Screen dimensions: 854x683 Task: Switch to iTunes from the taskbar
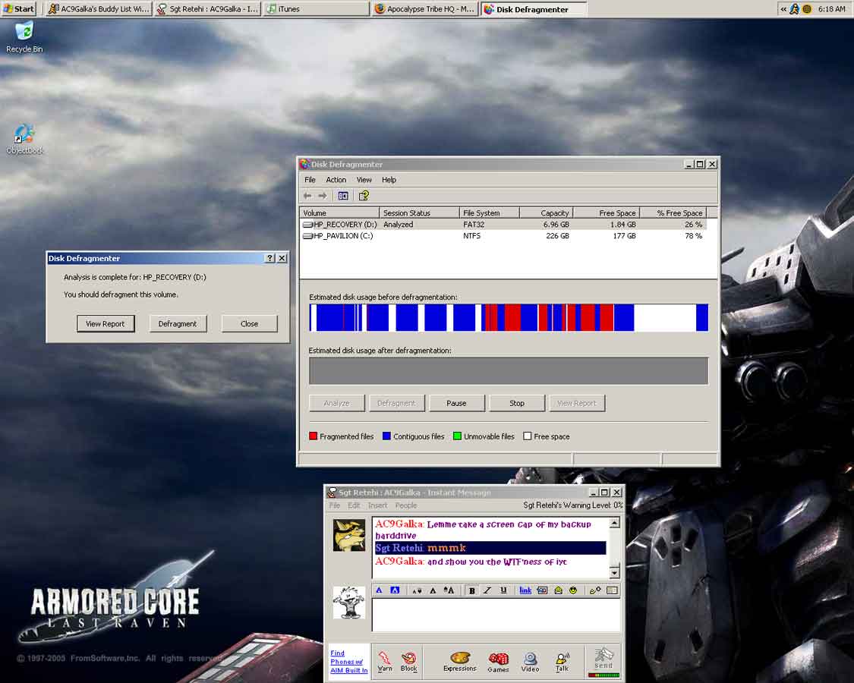point(317,8)
